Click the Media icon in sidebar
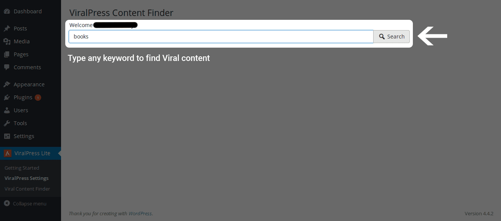The height and width of the screenshot is (221, 501). coord(7,42)
